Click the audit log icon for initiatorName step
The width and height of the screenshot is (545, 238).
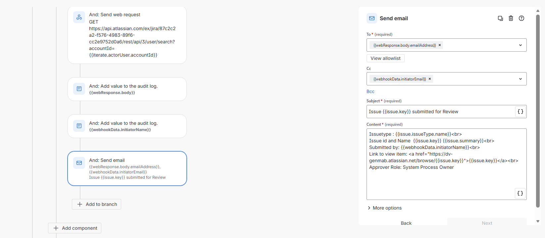(x=79, y=126)
